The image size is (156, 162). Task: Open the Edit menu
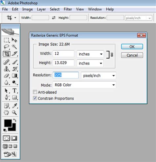point(15,9)
